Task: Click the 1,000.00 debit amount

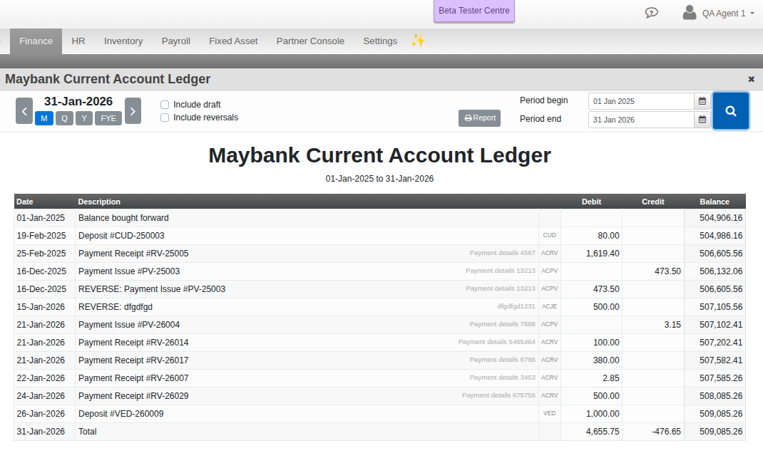Action: (x=603, y=414)
